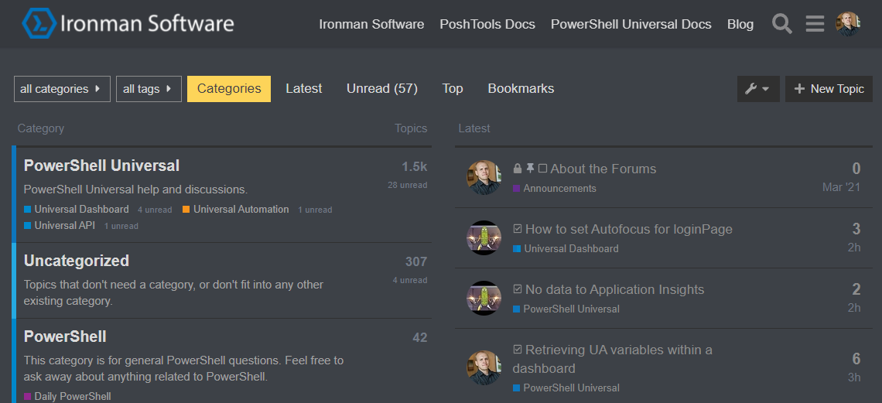The height and width of the screenshot is (403, 882).
Task: Open topic No data to Application Insights
Action: coord(615,289)
